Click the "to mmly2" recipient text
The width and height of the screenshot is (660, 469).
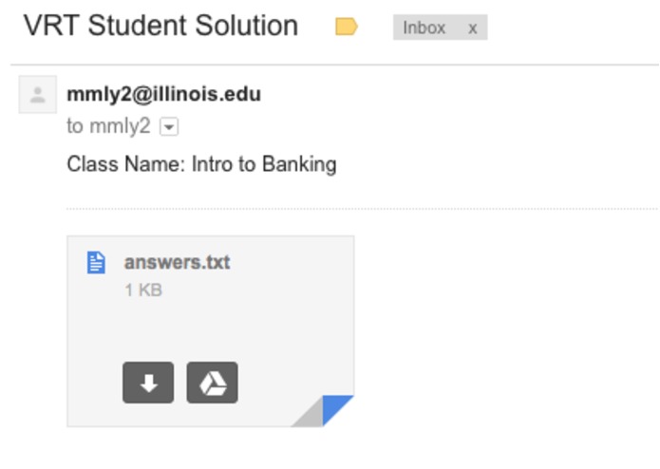(x=108, y=125)
